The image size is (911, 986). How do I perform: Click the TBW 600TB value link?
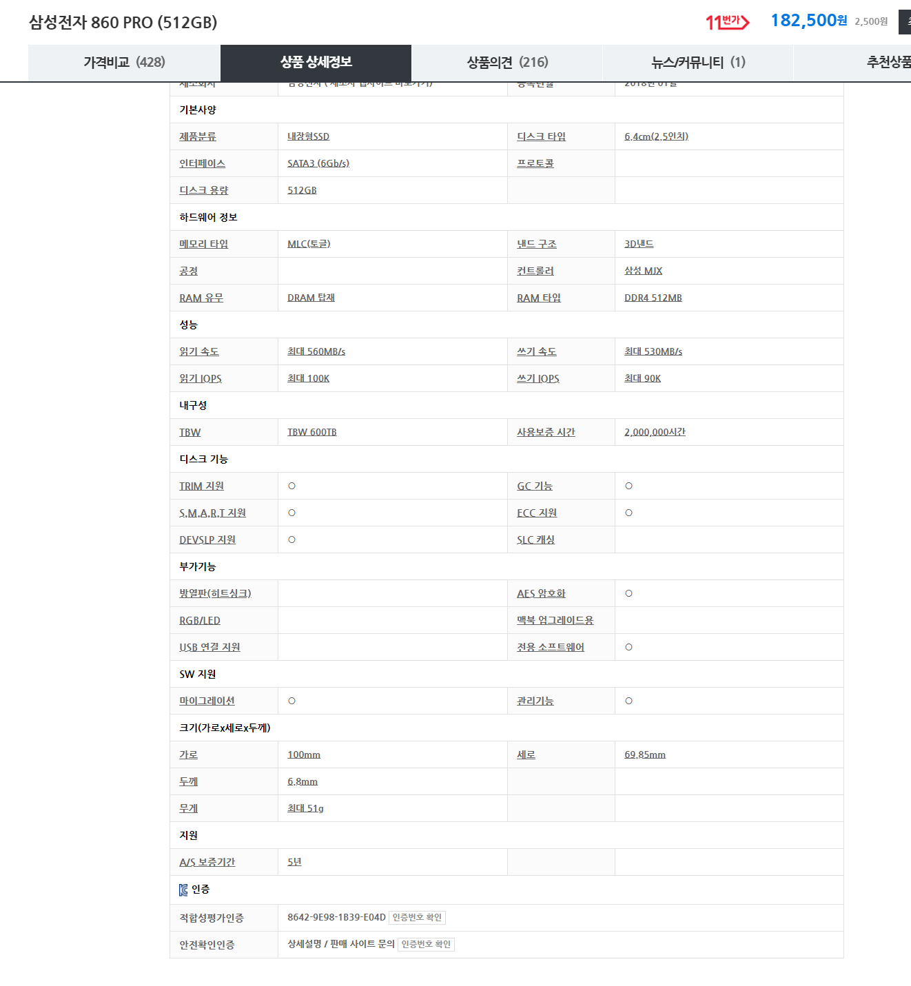(x=312, y=432)
